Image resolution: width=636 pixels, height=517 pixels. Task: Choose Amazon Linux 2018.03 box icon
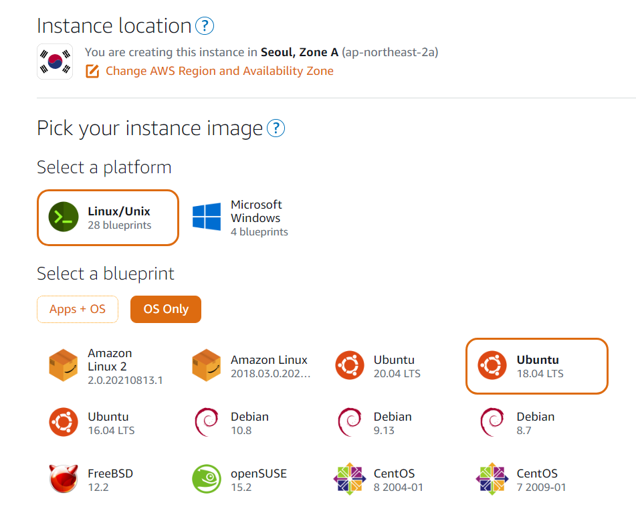pos(207,365)
